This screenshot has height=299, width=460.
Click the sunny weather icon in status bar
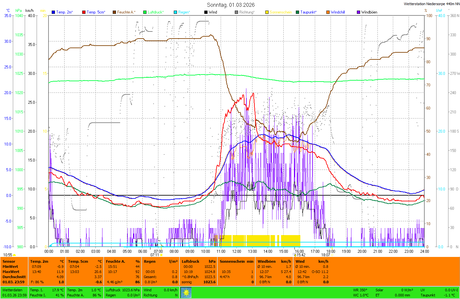(186, 293)
